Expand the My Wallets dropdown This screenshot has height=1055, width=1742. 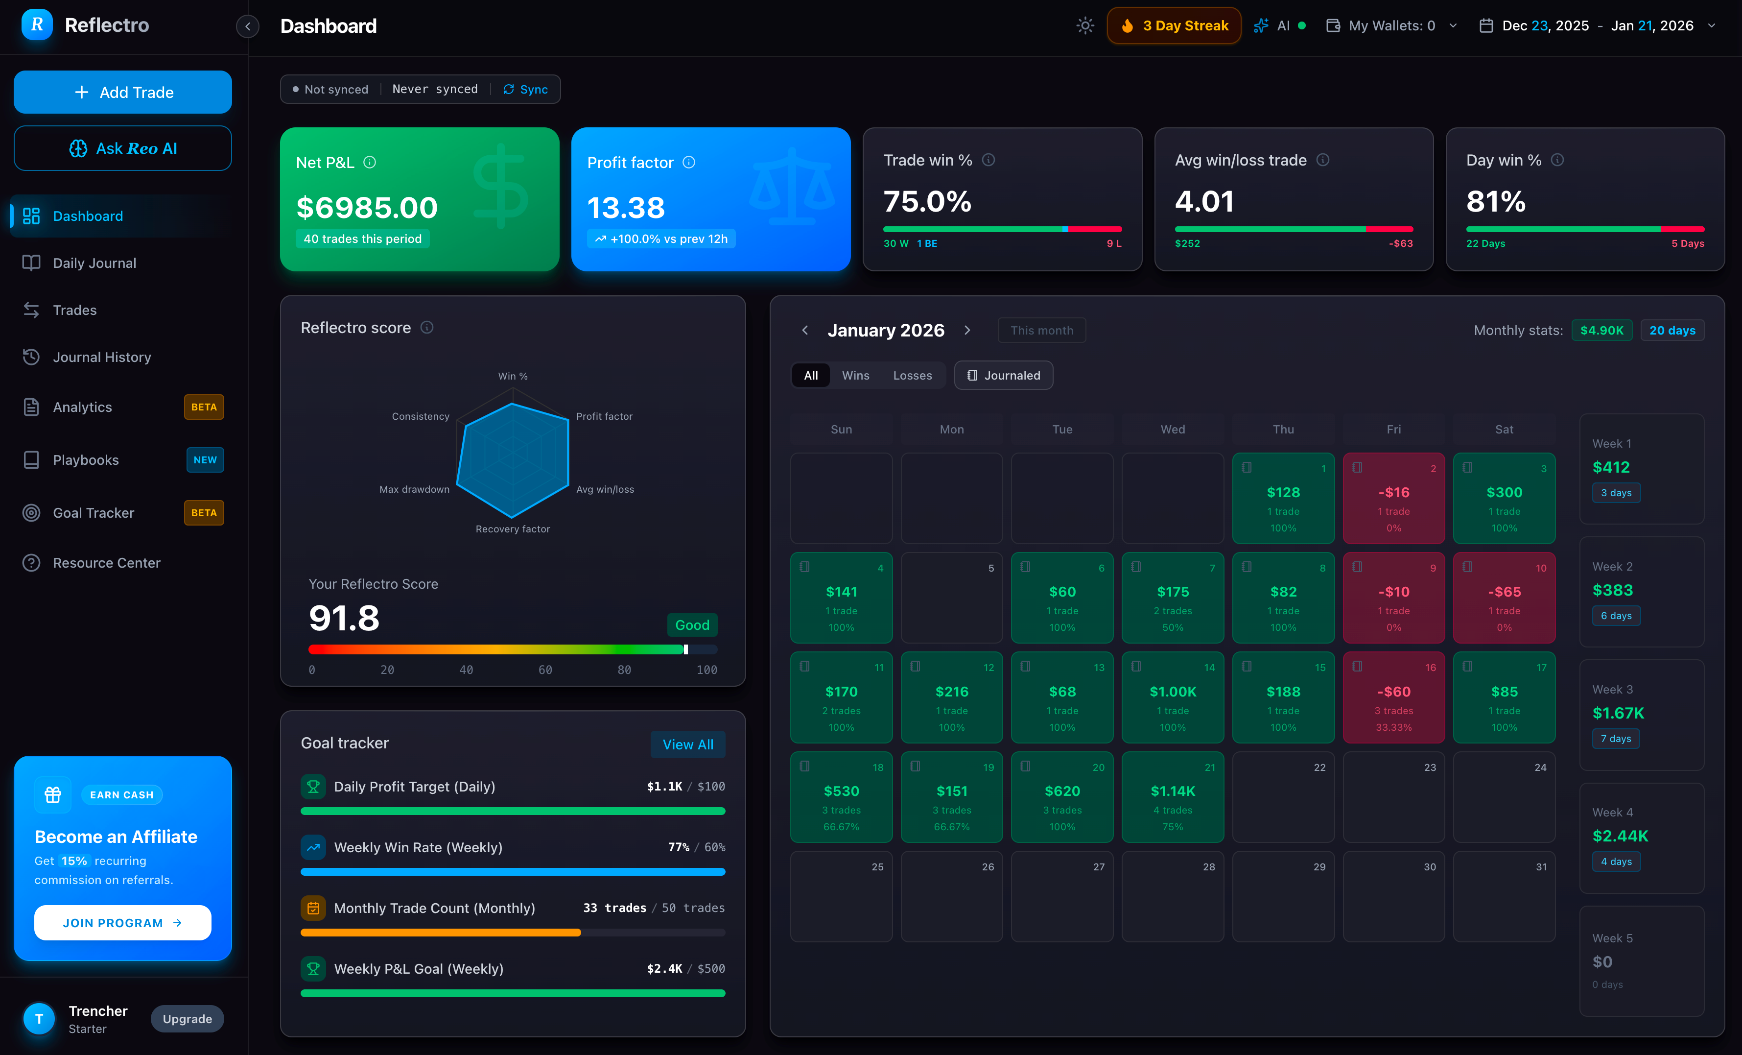click(x=1391, y=26)
